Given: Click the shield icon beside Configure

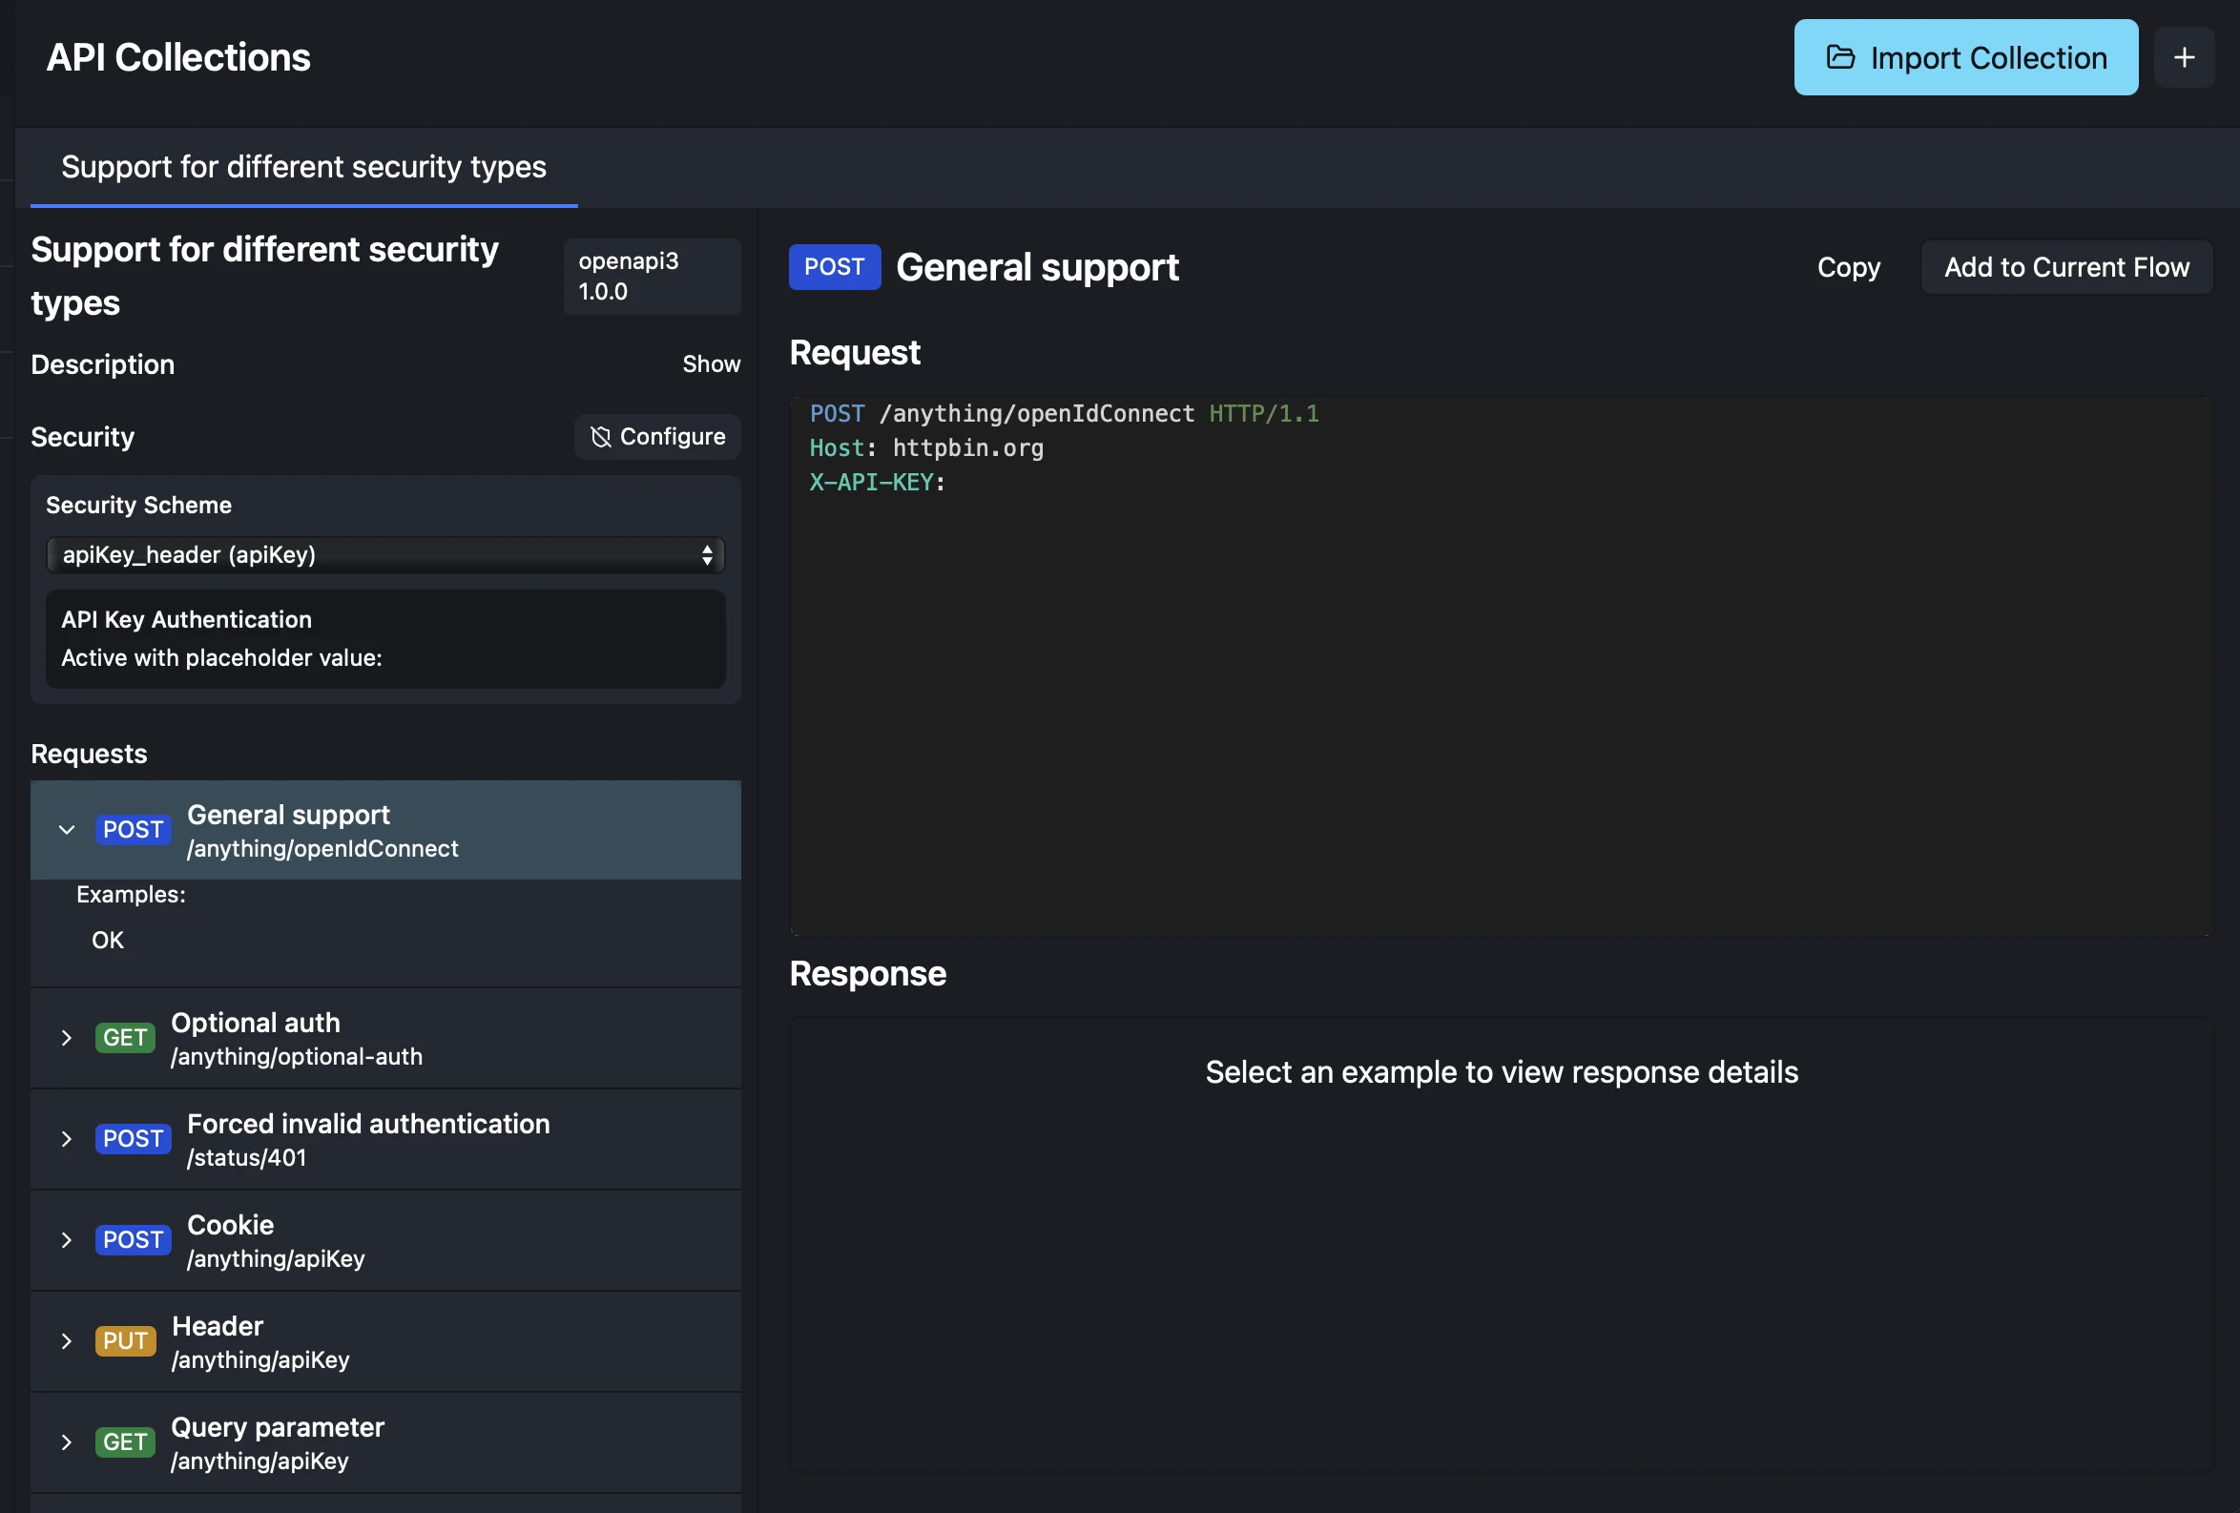Looking at the screenshot, I should coord(600,437).
